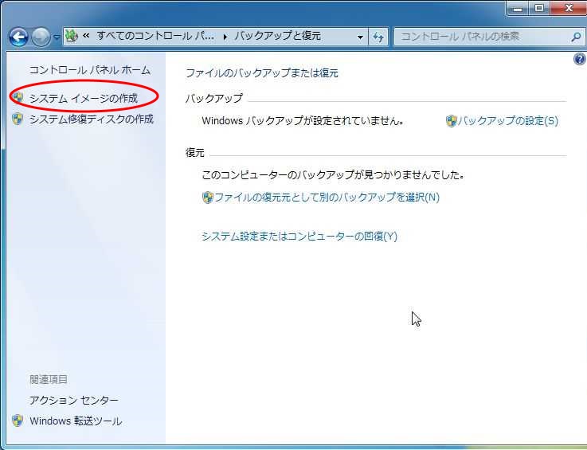This screenshot has height=450, width=587.
Task: Click shield icon beside ファイルの復元元 link
Action: click(207, 198)
